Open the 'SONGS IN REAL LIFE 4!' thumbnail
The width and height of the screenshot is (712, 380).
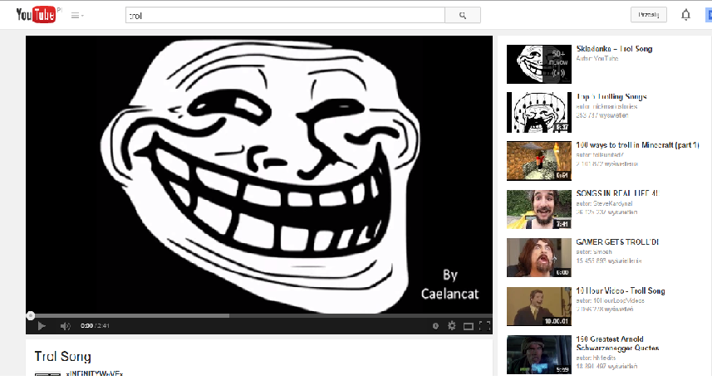(539, 210)
